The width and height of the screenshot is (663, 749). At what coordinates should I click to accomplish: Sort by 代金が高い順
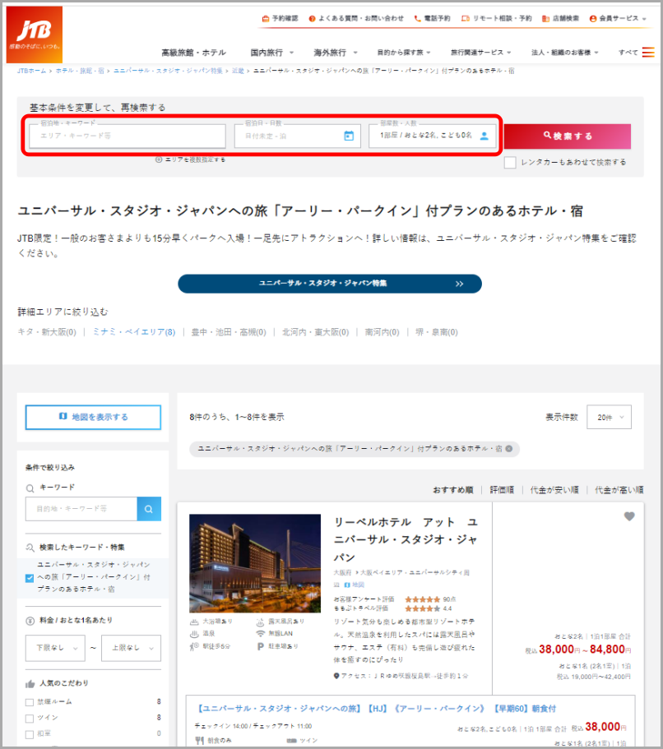point(619,490)
